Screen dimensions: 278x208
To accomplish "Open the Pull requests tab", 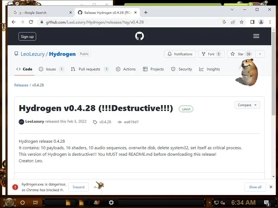I will tap(90, 69).
